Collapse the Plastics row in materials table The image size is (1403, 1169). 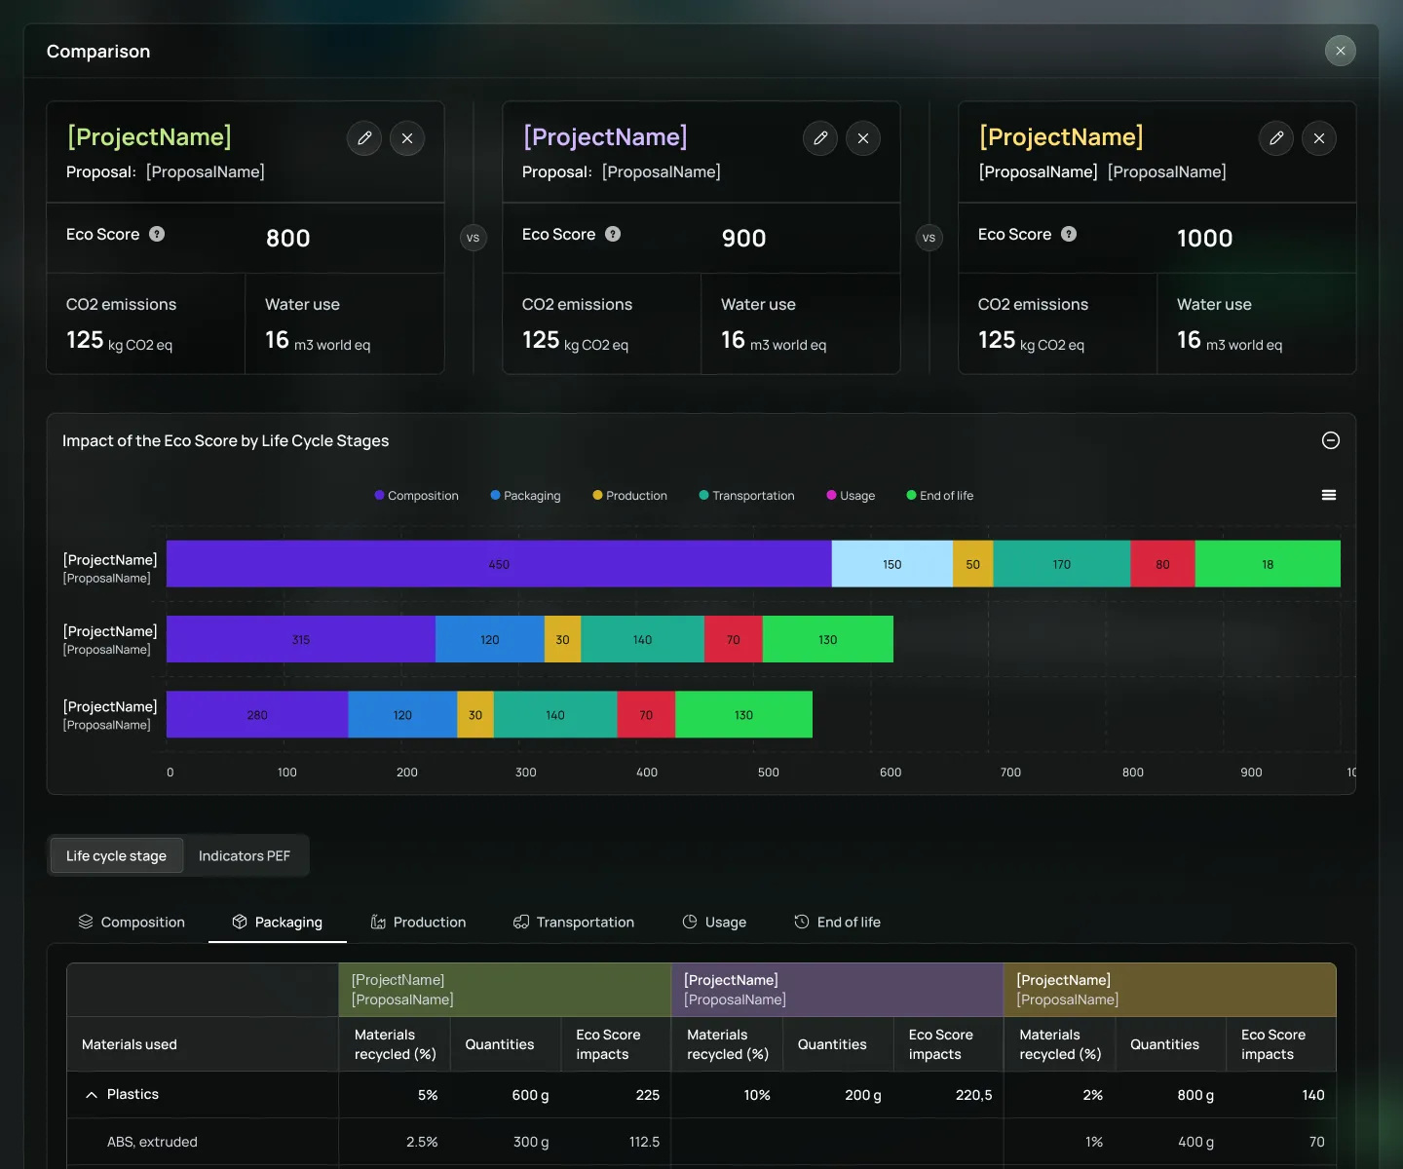point(92,1095)
